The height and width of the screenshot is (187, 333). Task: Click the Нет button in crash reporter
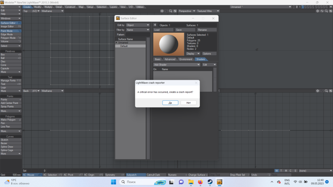coord(188,103)
